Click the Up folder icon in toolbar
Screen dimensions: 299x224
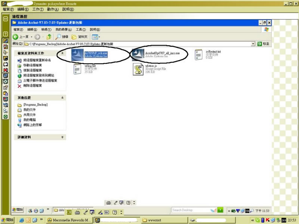49,37
